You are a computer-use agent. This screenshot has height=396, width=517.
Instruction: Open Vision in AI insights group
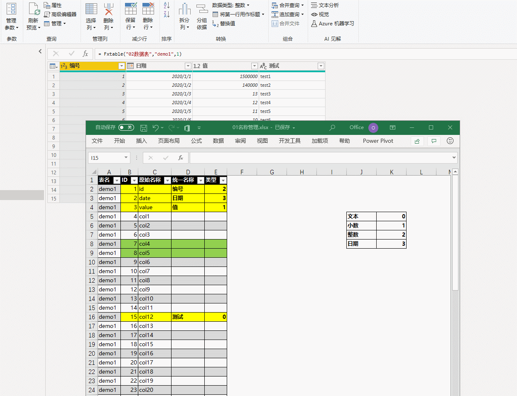coord(320,14)
